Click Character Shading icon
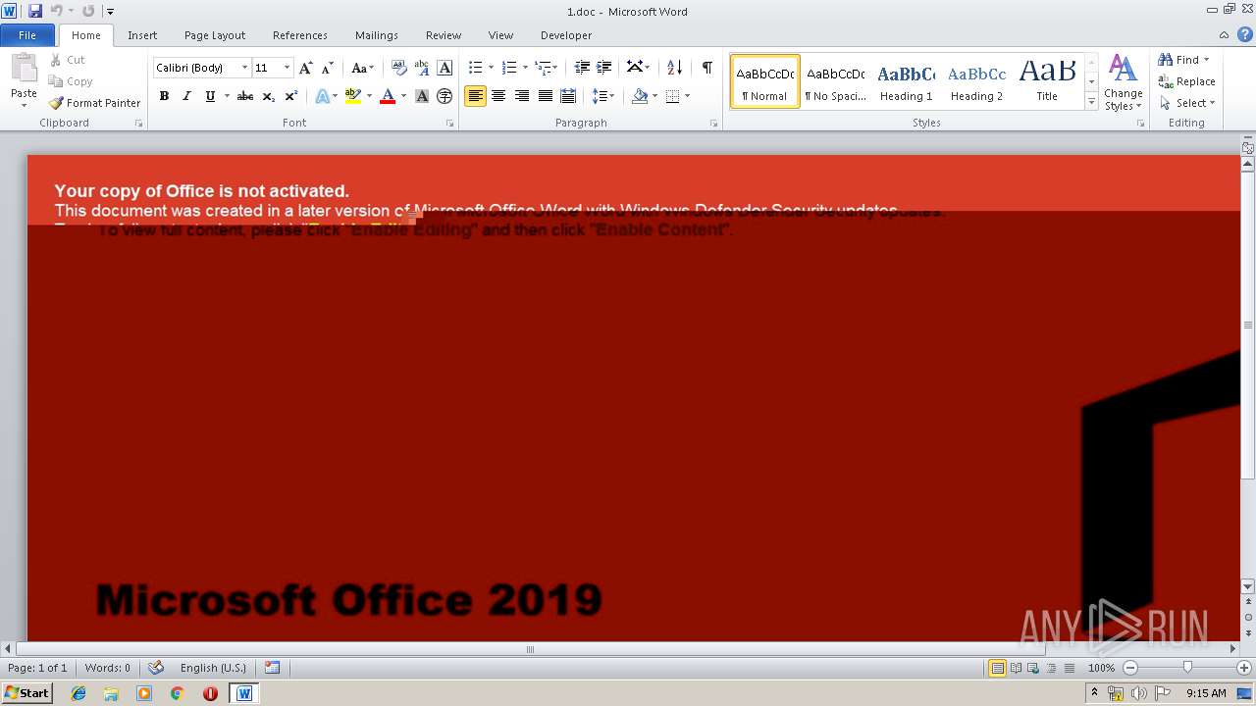This screenshot has height=706, width=1256. [x=422, y=96]
